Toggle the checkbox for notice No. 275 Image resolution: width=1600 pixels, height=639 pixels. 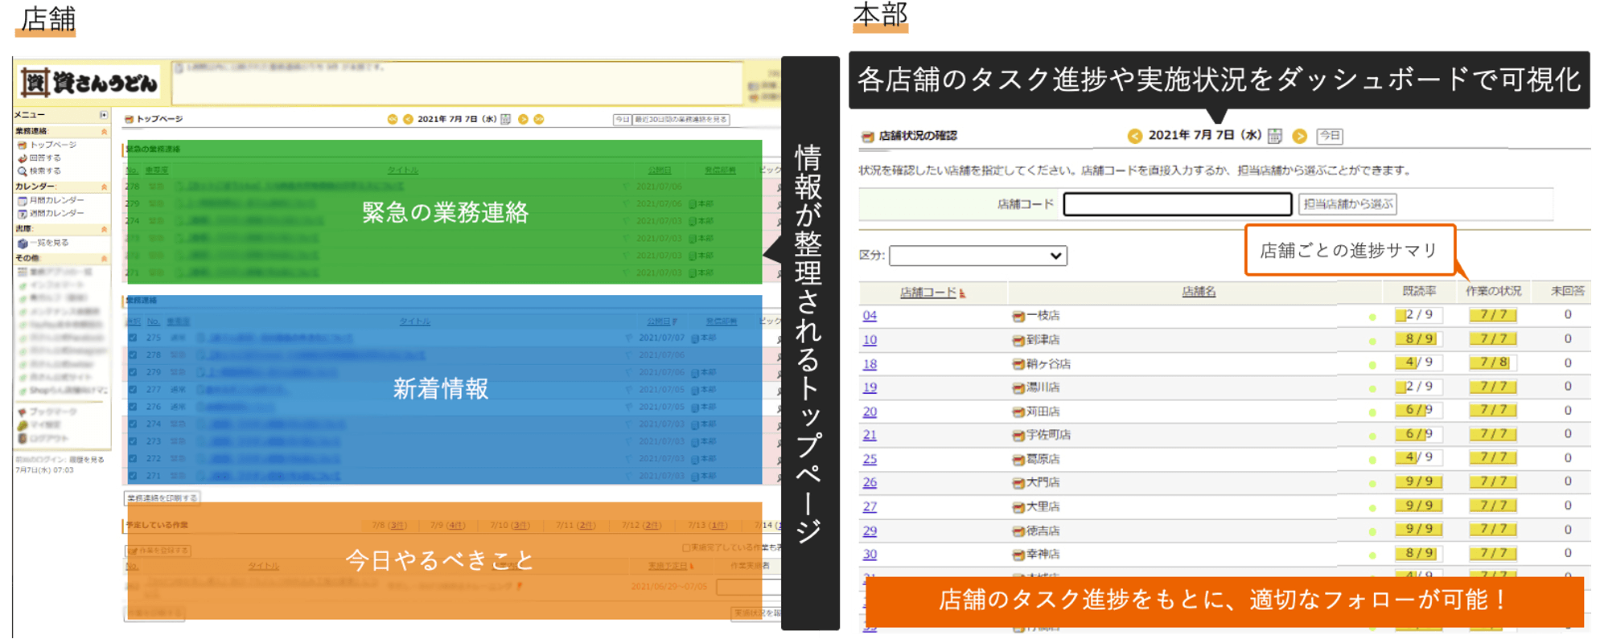pos(133,338)
